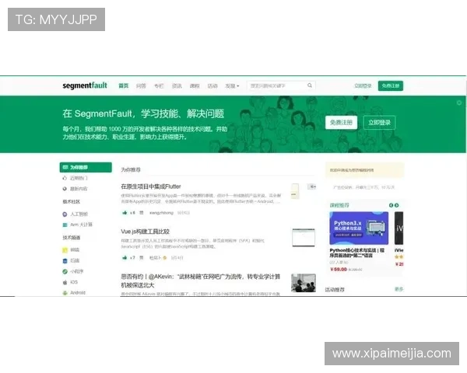Open iOS channel in sidebar

tap(70, 282)
